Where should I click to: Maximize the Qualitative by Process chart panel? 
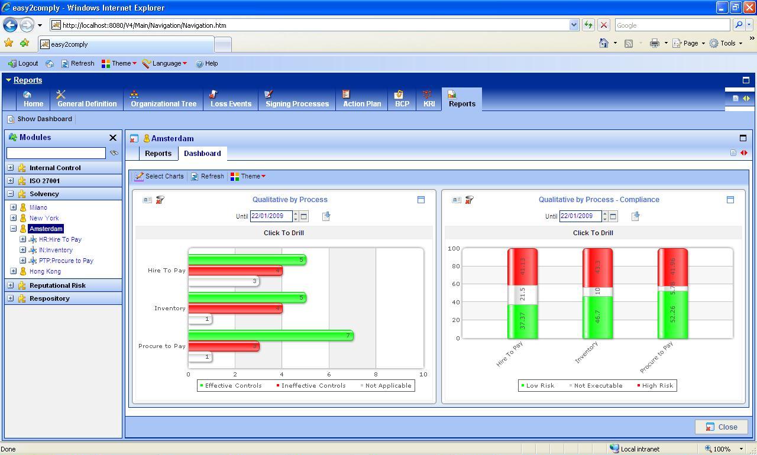point(421,200)
